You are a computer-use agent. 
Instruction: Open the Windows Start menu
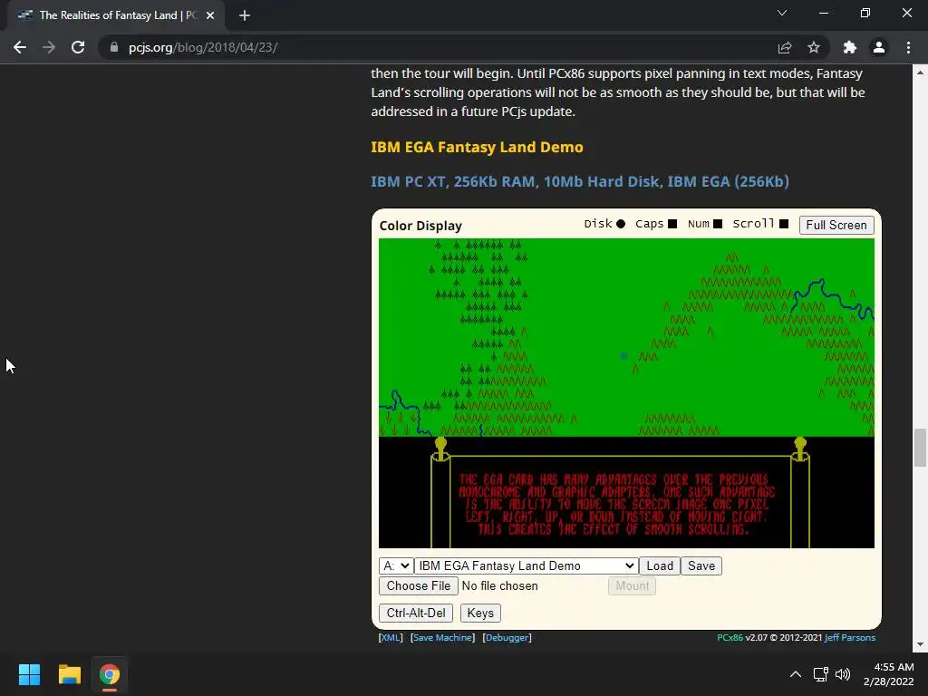(29, 674)
